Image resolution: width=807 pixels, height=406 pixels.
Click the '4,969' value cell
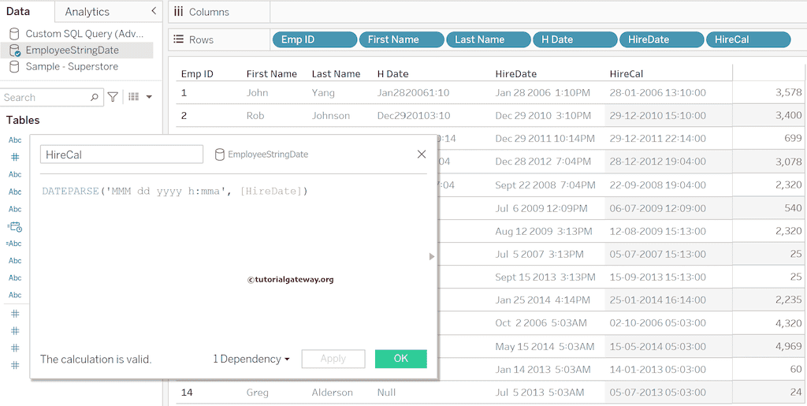[x=788, y=346]
